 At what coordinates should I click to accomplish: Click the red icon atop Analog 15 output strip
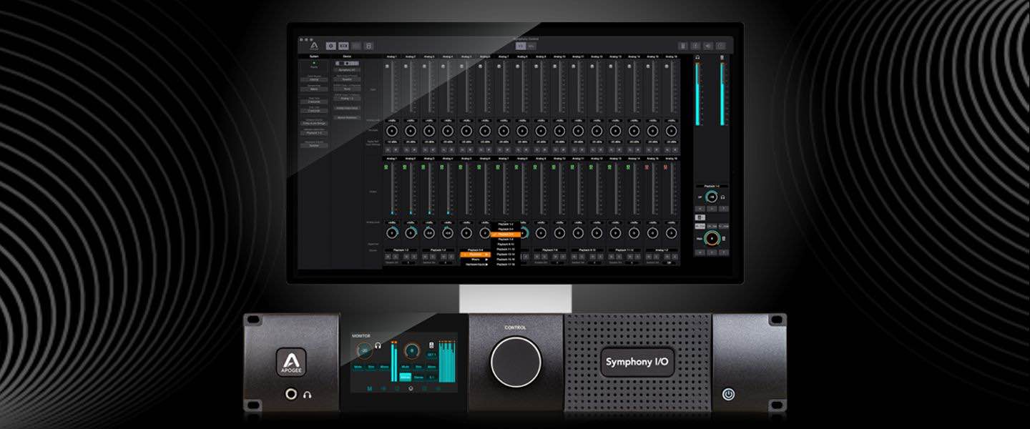pos(647,167)
